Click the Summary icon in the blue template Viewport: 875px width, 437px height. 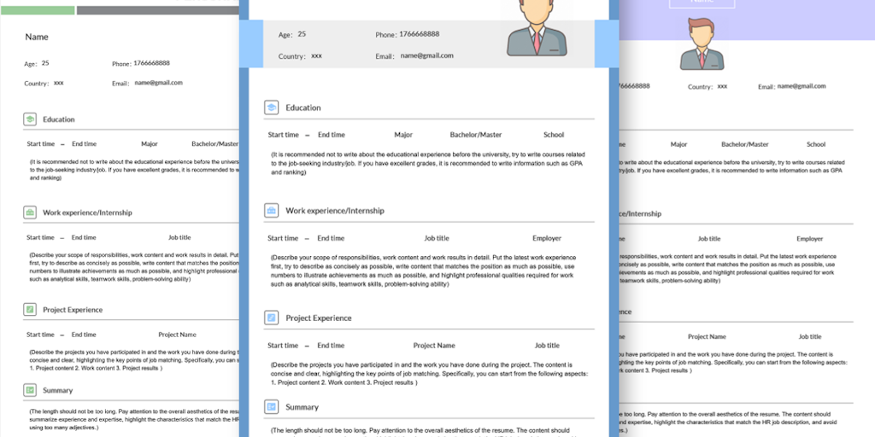pos(271,407)
